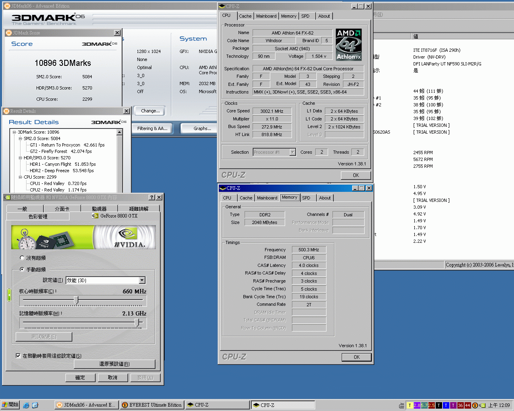This screenshot has height=411, width=514.
Task: Click the NVIDIA icon on GeForce 8800 GTX tab
Action: point(95,216)
